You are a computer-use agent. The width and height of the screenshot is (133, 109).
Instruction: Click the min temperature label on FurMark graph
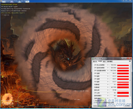coord(77,100)
